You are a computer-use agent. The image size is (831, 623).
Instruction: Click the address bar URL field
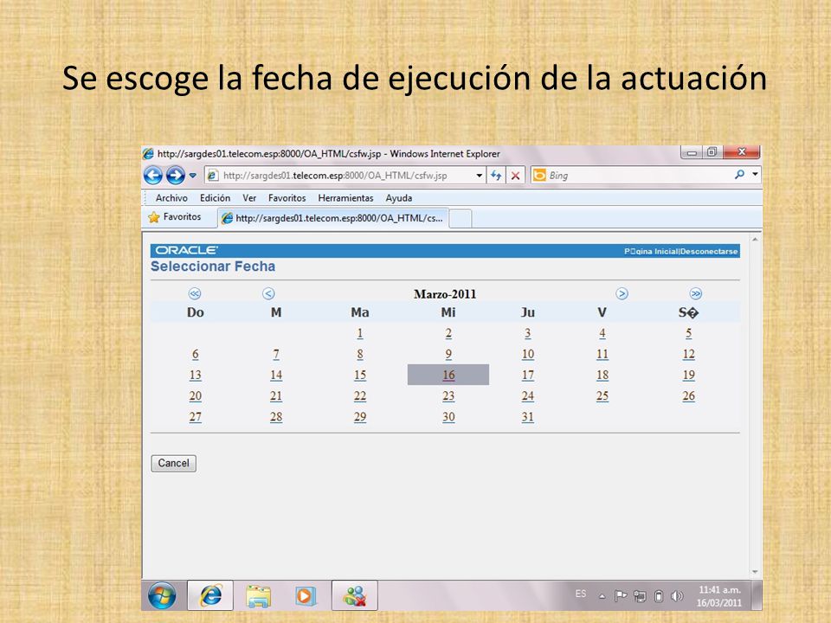[339, 176]
